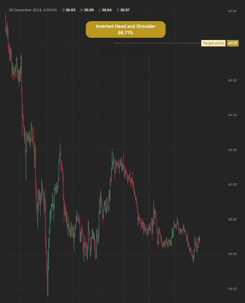The height and width of the screenshot is (303, 245).
Task: Select the Target price label
Action: 213,43
